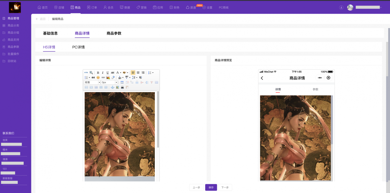Apply underline formatting in the editor
The height and width of the screenshot is (193, 390).
[108, 73]
